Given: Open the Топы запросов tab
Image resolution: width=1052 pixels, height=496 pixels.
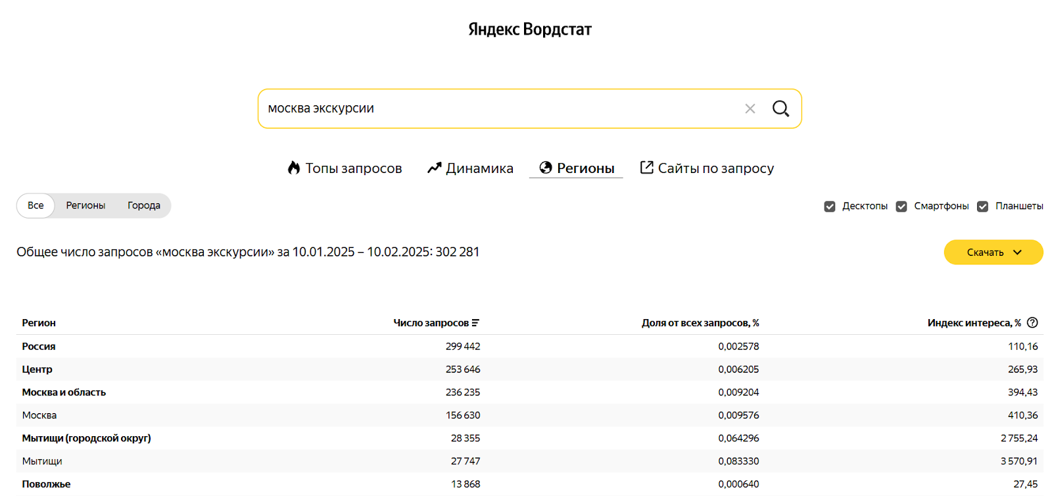Looking at the screenshot, I should coord(345,168).
